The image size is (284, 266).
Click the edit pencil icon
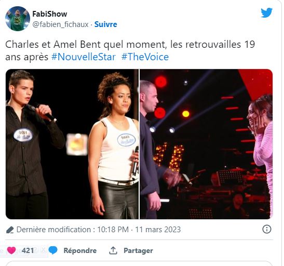tap(10, 230)
